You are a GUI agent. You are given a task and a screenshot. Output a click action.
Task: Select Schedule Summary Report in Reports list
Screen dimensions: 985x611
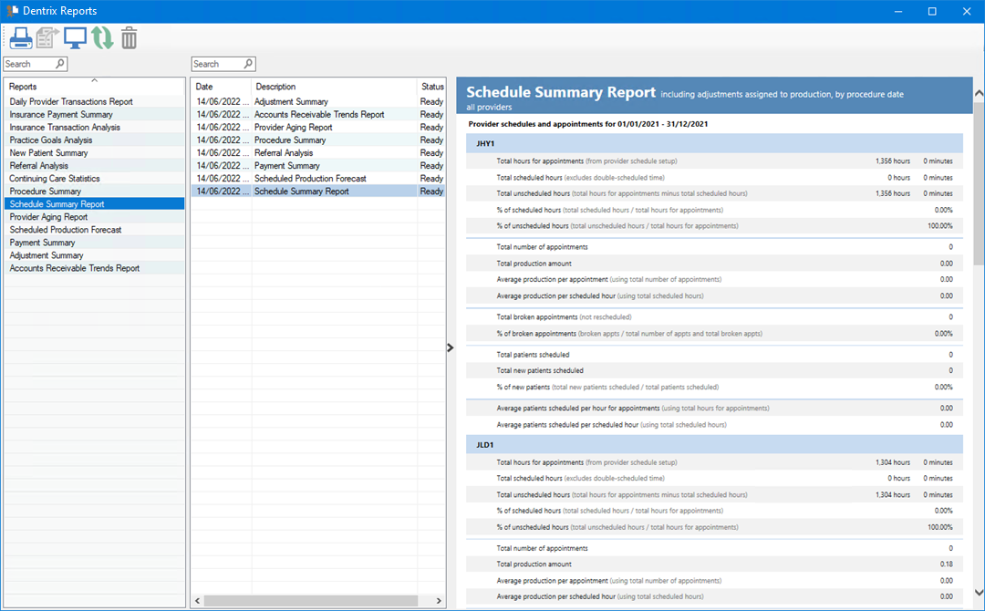[95, 204]
